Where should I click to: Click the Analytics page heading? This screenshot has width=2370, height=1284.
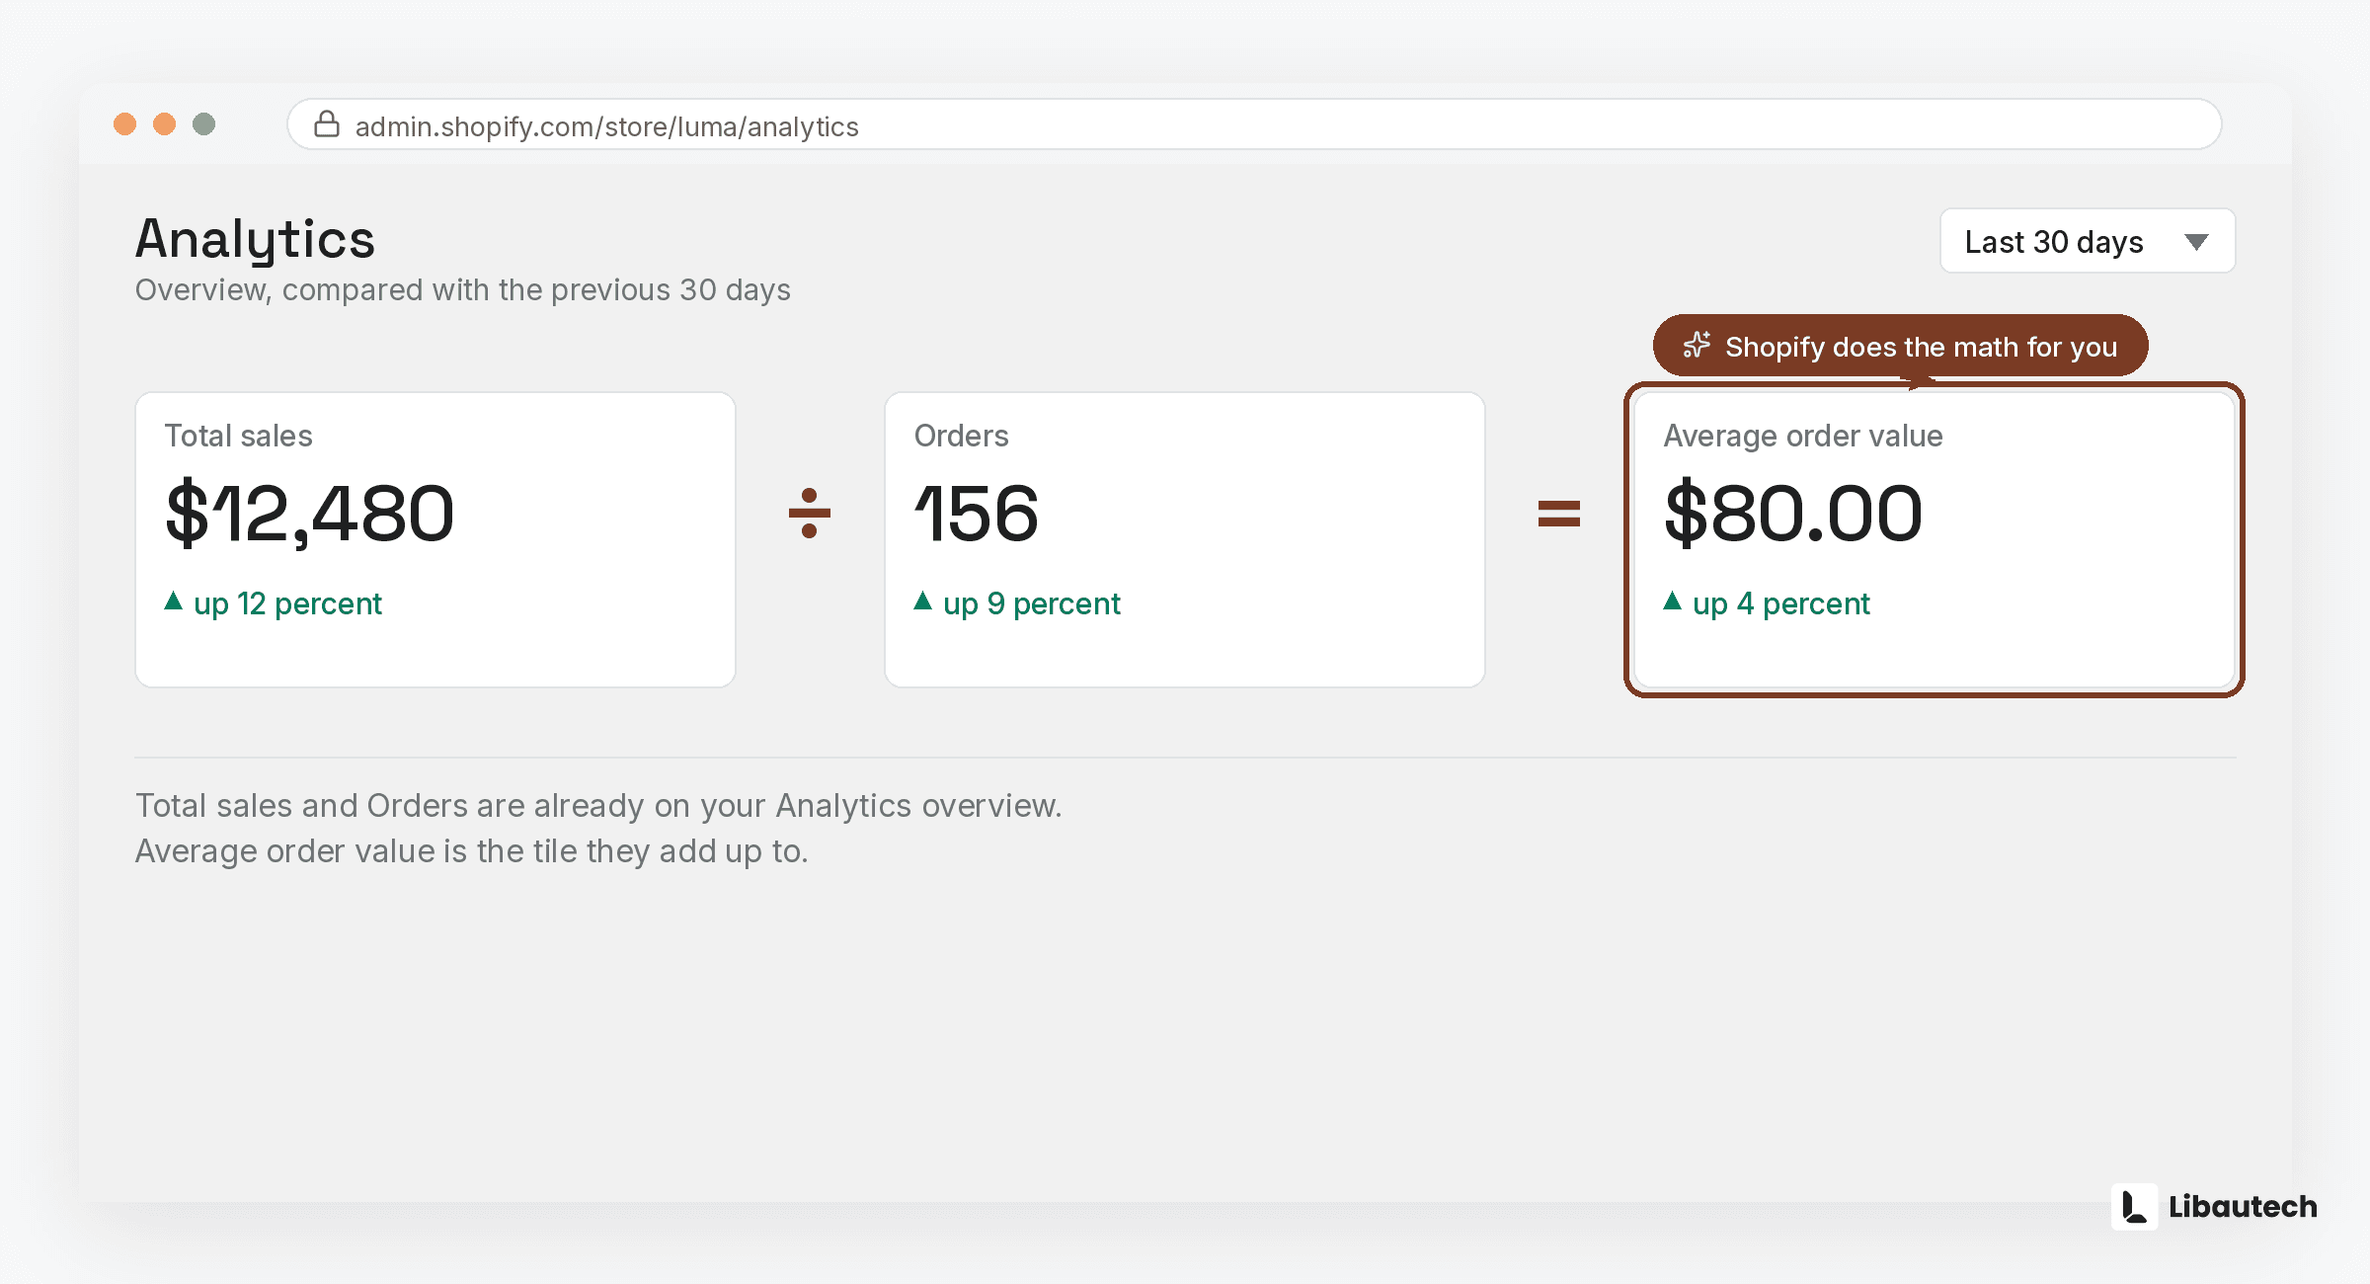pos(255,240)
